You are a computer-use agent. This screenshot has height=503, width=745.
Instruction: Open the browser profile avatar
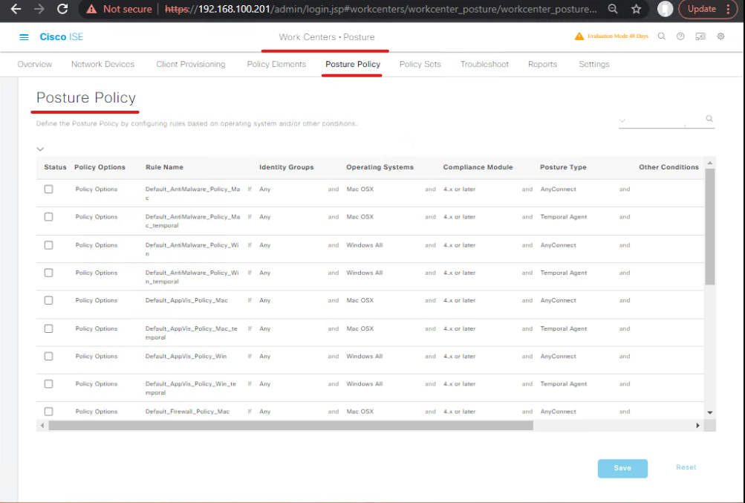click(666, 9)
